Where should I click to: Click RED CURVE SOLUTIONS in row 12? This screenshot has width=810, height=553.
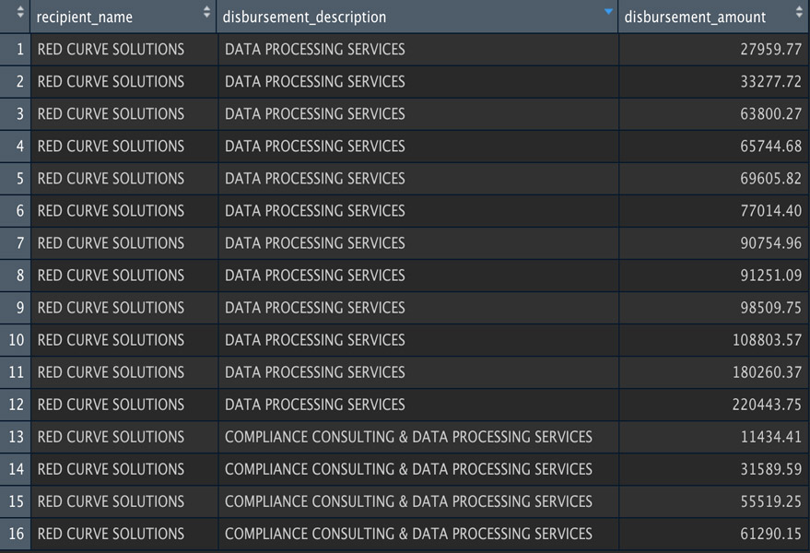point(111,405)
